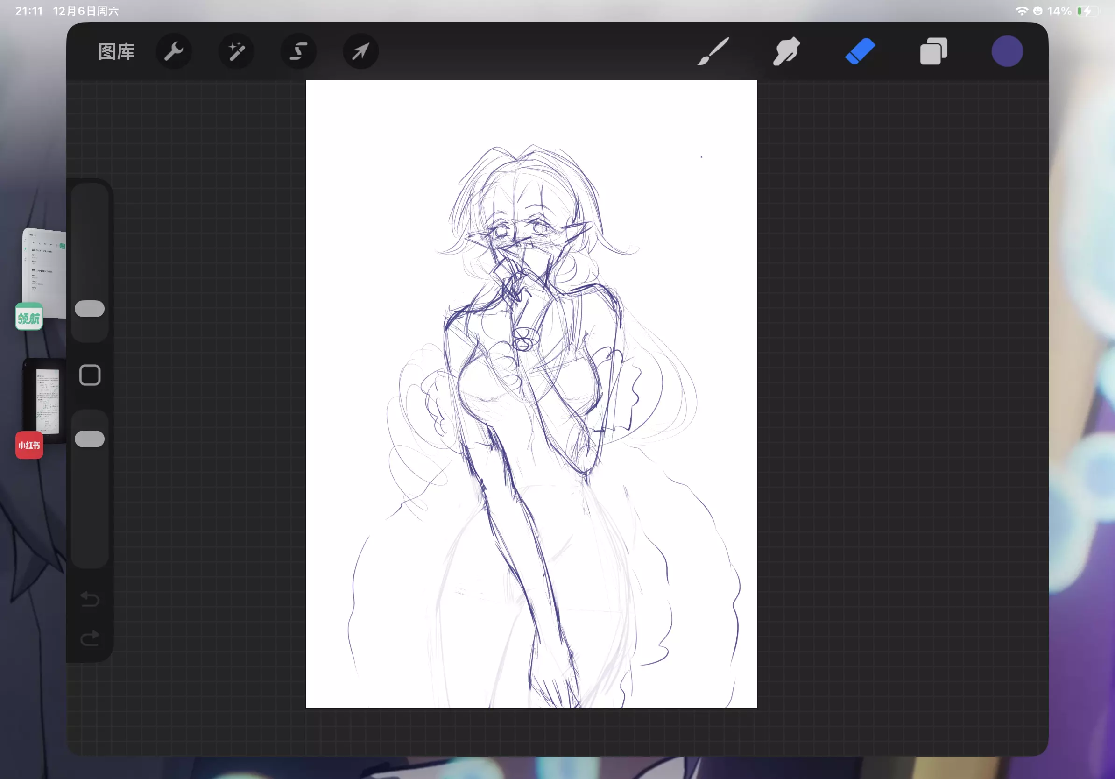
Task: Switch to the 领航 app in slide-over
Action: click(x=29, y=317)
